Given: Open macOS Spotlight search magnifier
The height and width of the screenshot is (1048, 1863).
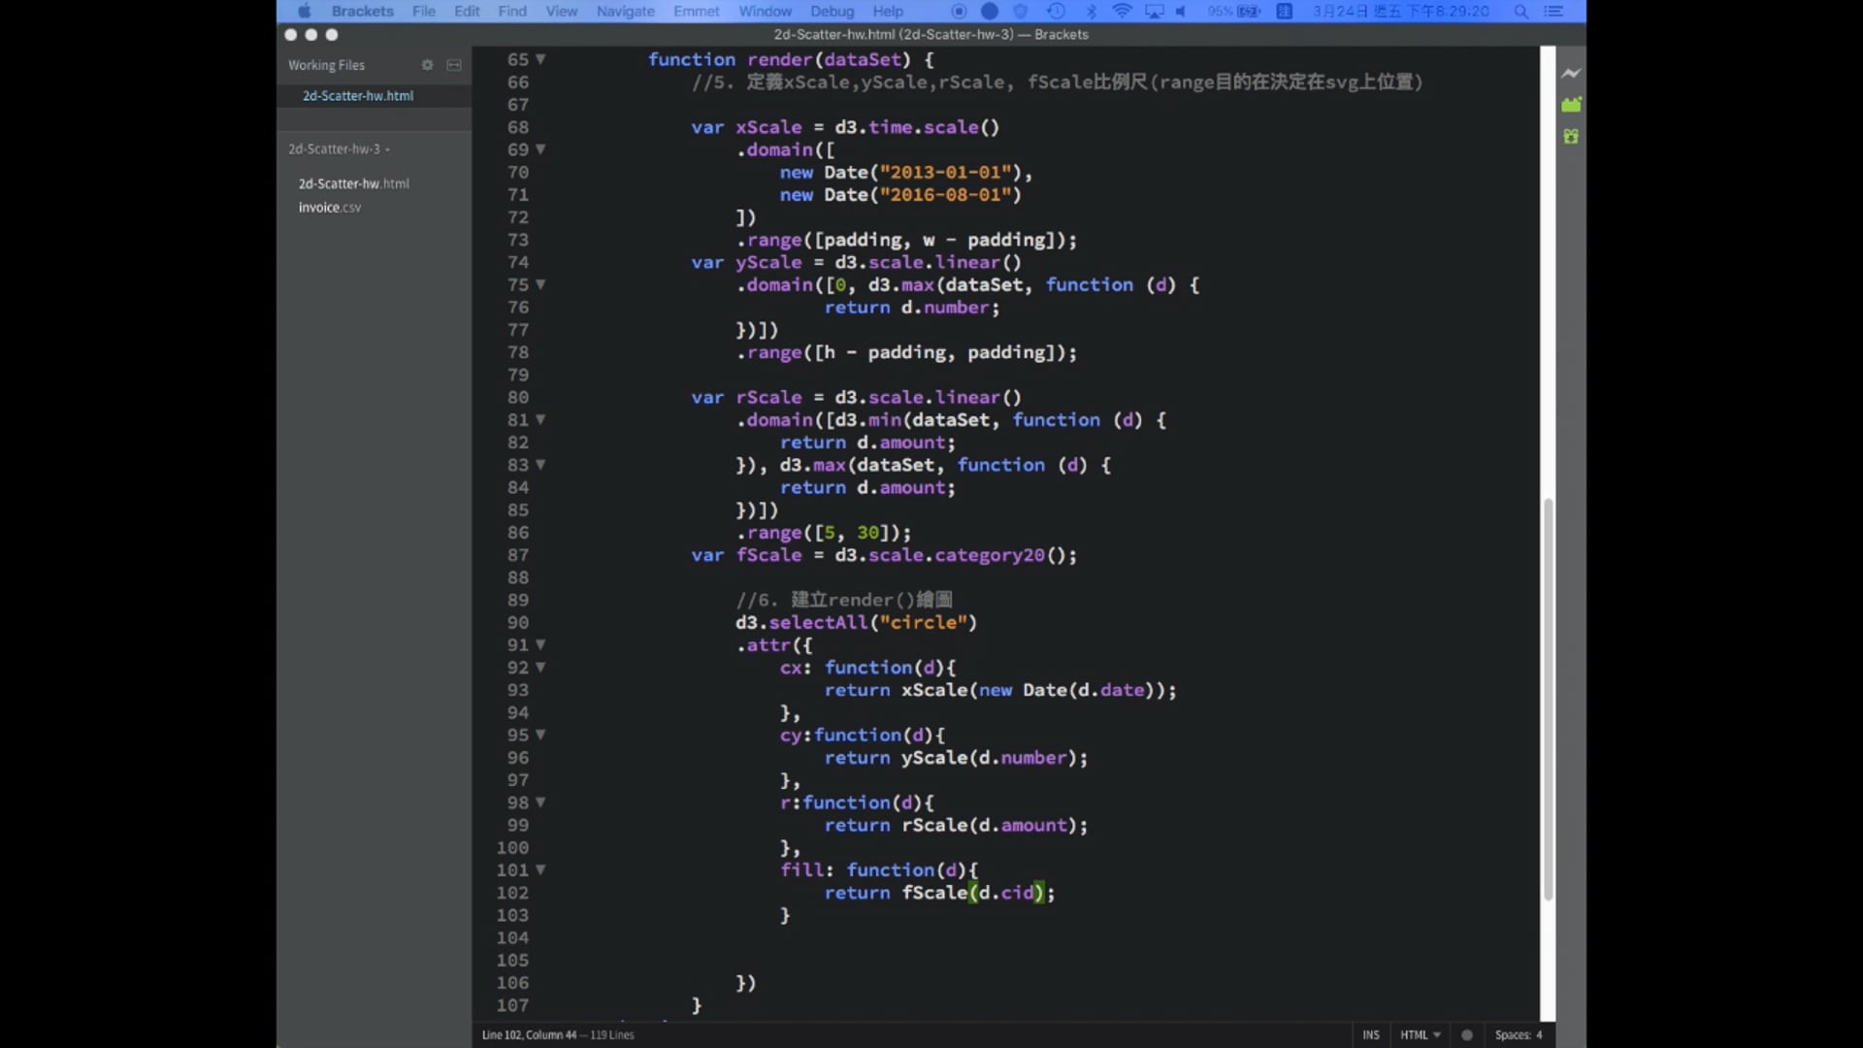Looking at the screenshot, I should [x=1521, y=12].
